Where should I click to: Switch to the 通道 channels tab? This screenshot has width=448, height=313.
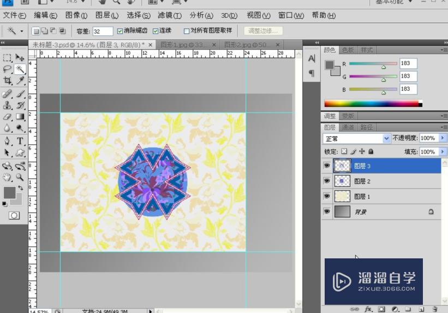348,127
